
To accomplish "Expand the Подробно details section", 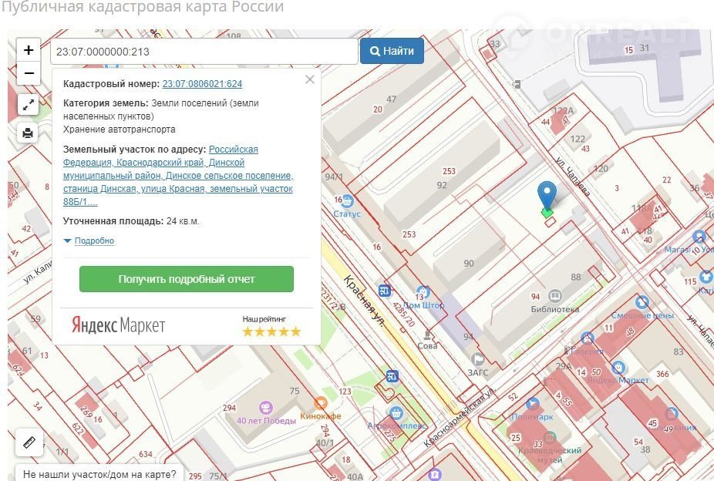I will coord(89,241).
